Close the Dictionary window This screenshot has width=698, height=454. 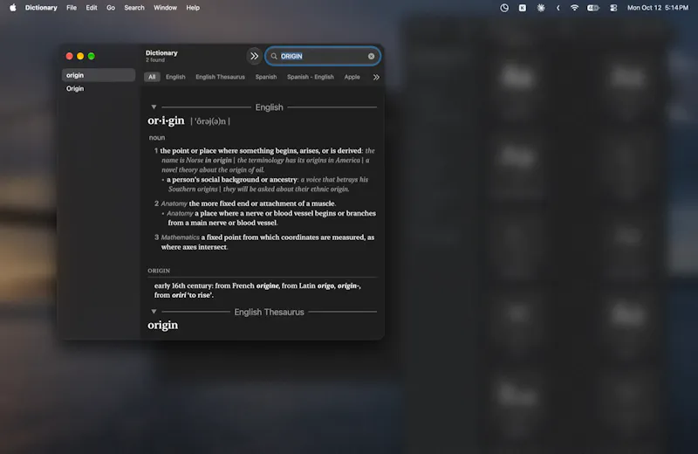click(x=70, y=56)
